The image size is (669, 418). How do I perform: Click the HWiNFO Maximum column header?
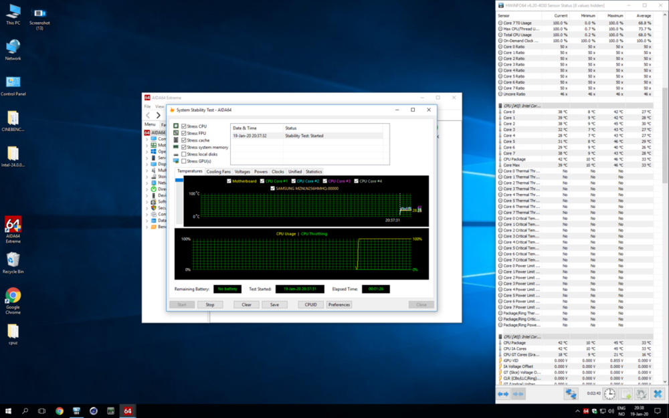[x=611, y=16]
